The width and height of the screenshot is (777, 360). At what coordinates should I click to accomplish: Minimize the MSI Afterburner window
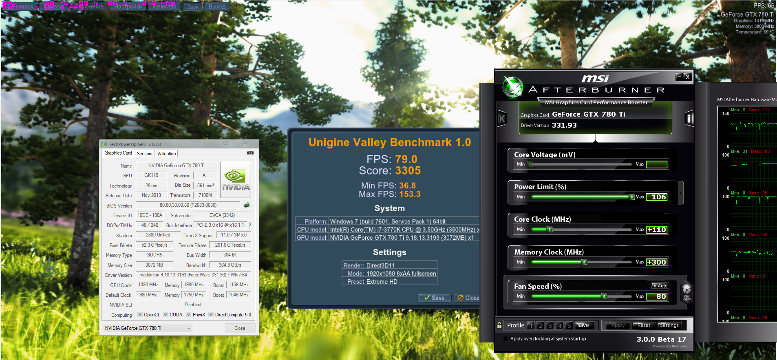click(x=679, y=76)
